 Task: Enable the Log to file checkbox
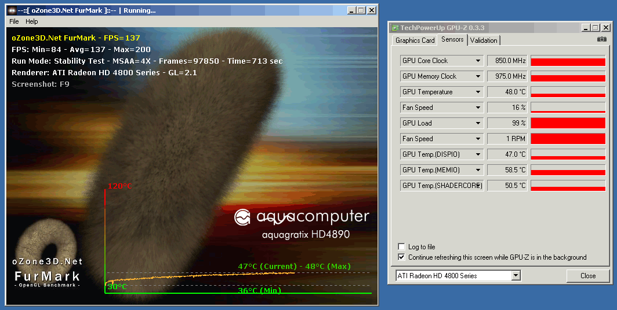click(x=401, y=247)
